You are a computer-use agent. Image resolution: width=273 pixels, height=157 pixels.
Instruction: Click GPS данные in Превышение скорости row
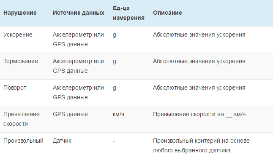point(70,114)
